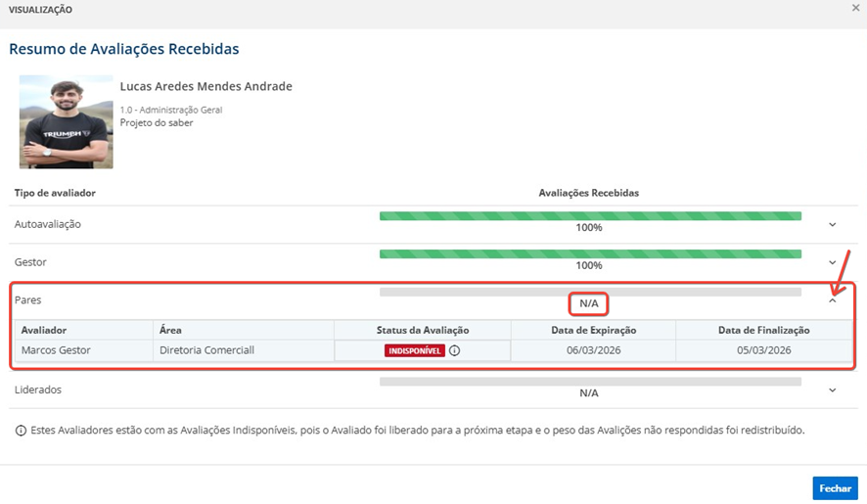
Task: Expand the Liderados row chevron
Action: click(833, 389)
